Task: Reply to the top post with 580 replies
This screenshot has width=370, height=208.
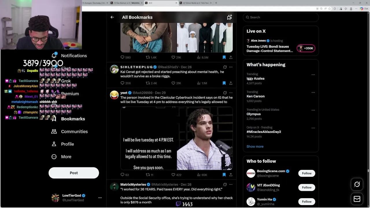Action: (122, 57)
